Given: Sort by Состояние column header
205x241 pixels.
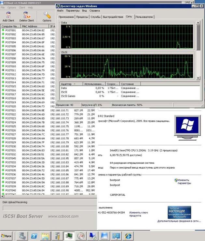Looking at the screenshot, I should [130, 84].
